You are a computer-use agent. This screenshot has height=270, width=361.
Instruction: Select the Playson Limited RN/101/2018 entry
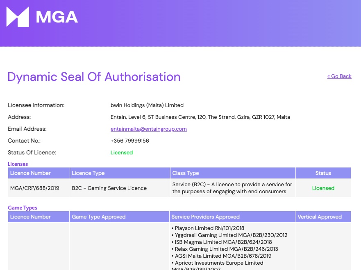click(207, 228)
